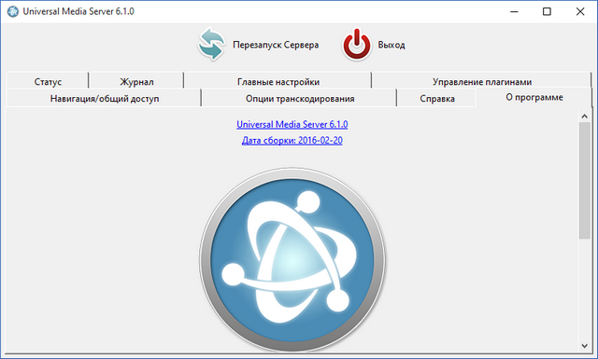The width and height of the screenshot is (598, 359).
Task: Go to the Навигация/общий доступ tab
Action: (104, 98)
